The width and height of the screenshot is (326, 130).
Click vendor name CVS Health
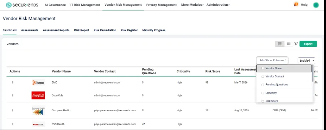point(58,124)
